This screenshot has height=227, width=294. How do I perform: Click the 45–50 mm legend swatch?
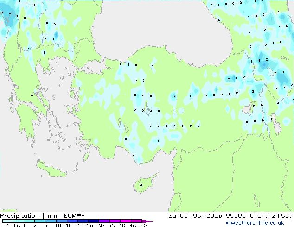click(136, 221)
